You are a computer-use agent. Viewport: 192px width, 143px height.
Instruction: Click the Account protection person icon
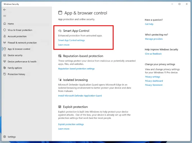tap(5, 36)
